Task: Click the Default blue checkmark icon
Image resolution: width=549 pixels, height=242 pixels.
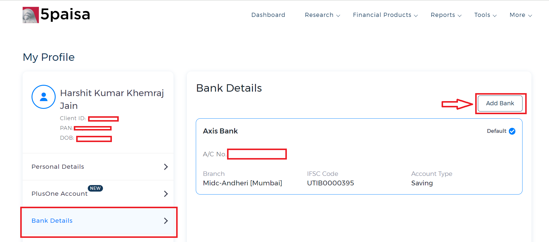Action: click(512, 131)
